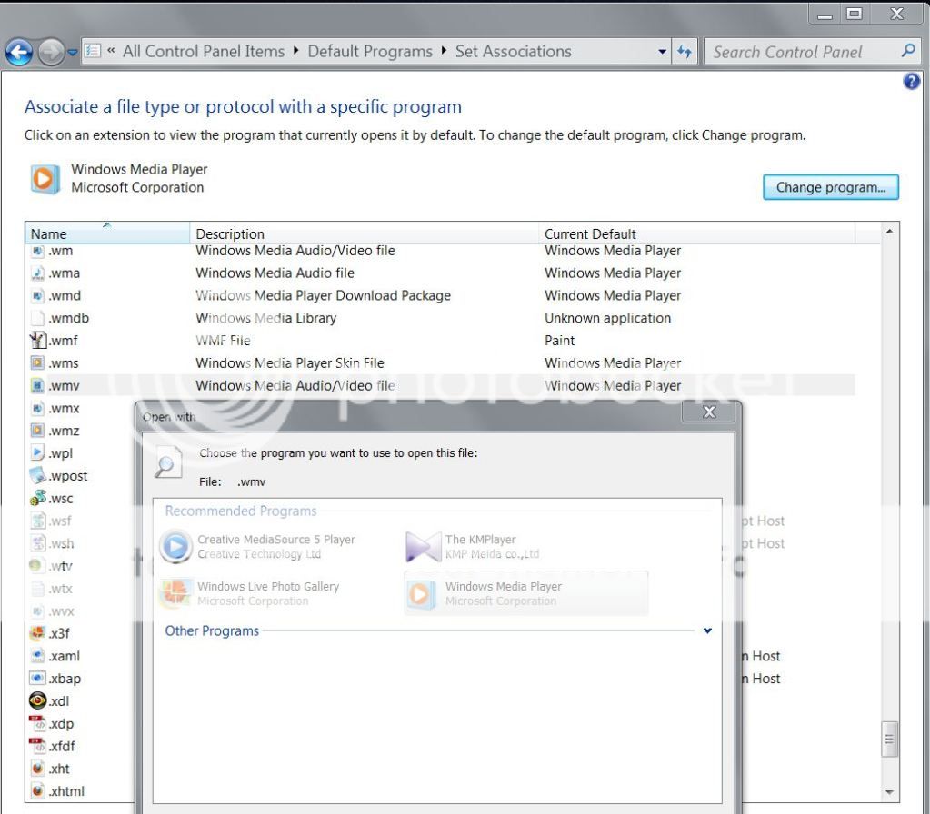Select the .x3f image file icon
This screenshot has height=814, width=930.
click(x=37, y=633)
